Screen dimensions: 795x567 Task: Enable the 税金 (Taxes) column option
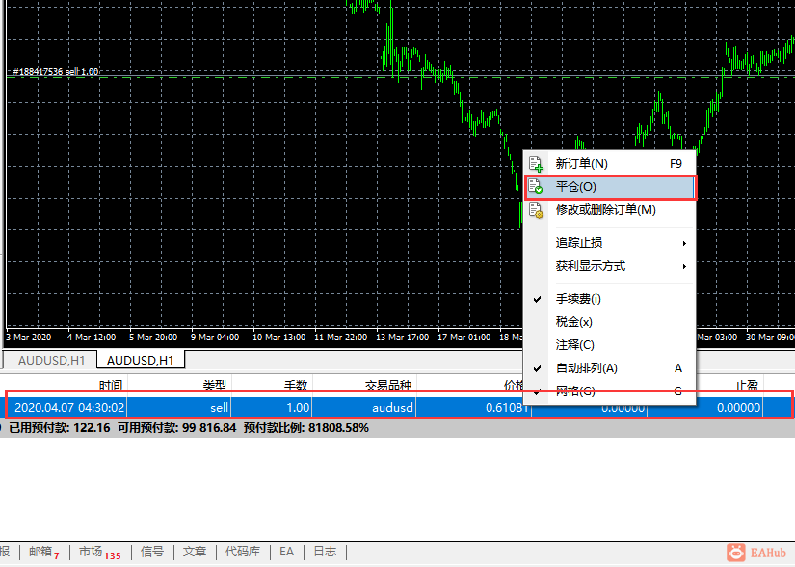(x=573, y=322)
